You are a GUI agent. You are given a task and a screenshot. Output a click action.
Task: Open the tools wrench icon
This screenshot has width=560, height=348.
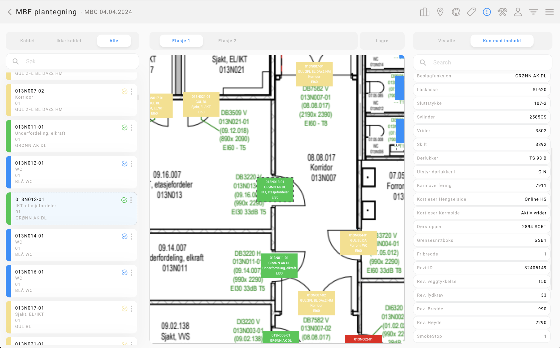click(502, 12)
